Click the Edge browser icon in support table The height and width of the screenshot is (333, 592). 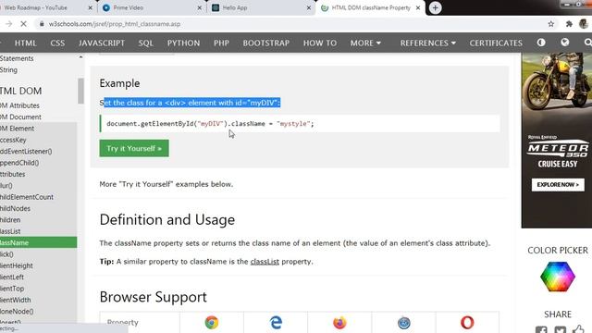click(x=276, y=323)
